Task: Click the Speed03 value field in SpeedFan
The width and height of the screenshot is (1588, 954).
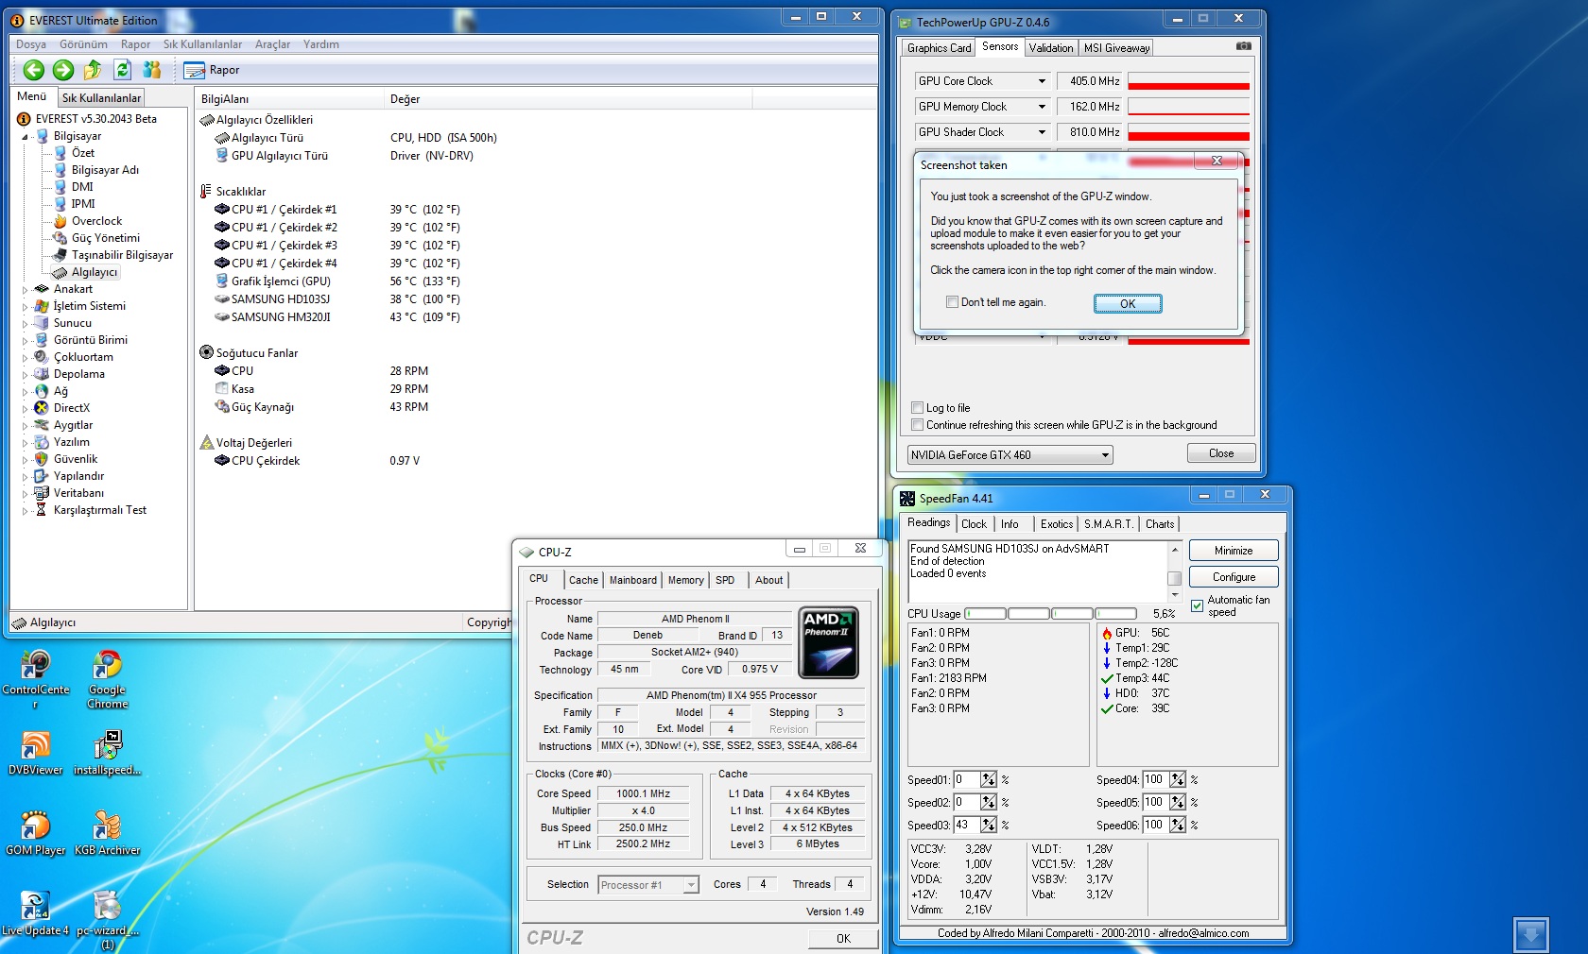Action: (x=966, y=825)
